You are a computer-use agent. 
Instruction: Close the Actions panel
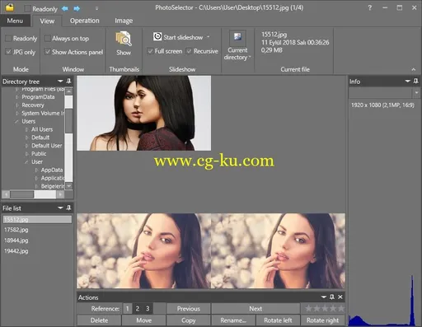pyautogui.click(x=340, y=297)
